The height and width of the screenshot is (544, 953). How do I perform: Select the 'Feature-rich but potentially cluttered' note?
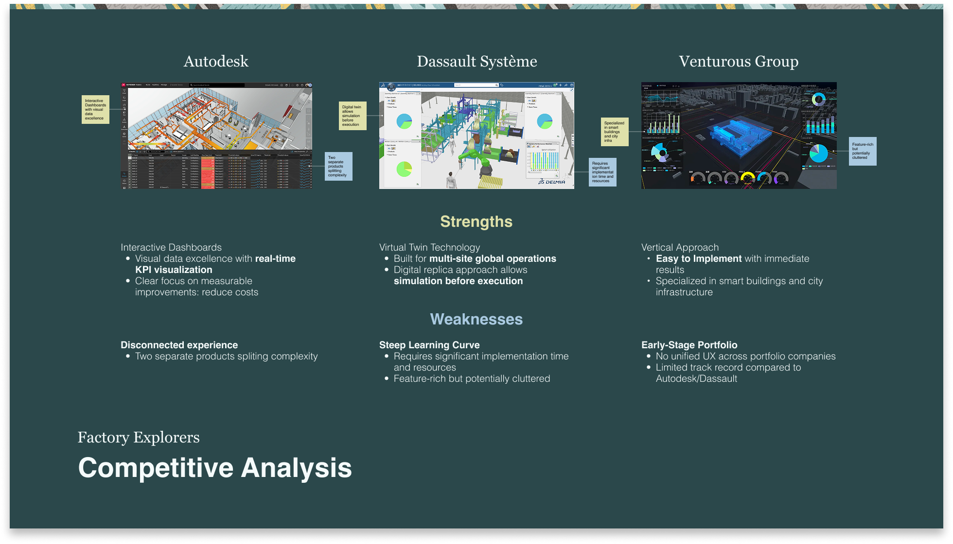(863, 151)
